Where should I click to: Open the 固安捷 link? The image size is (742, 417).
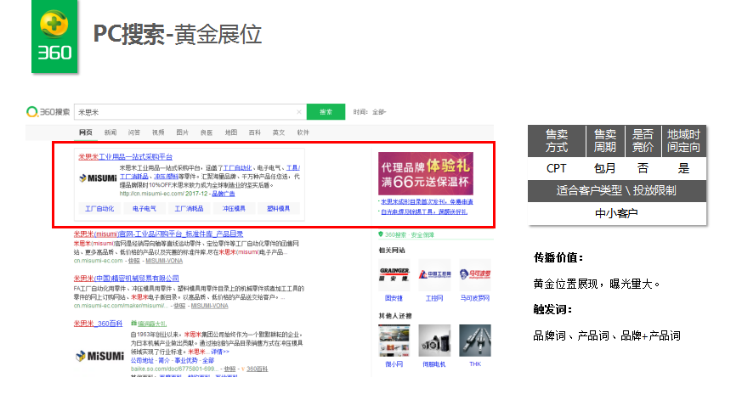pyautogui.click(x=394, y=298)
